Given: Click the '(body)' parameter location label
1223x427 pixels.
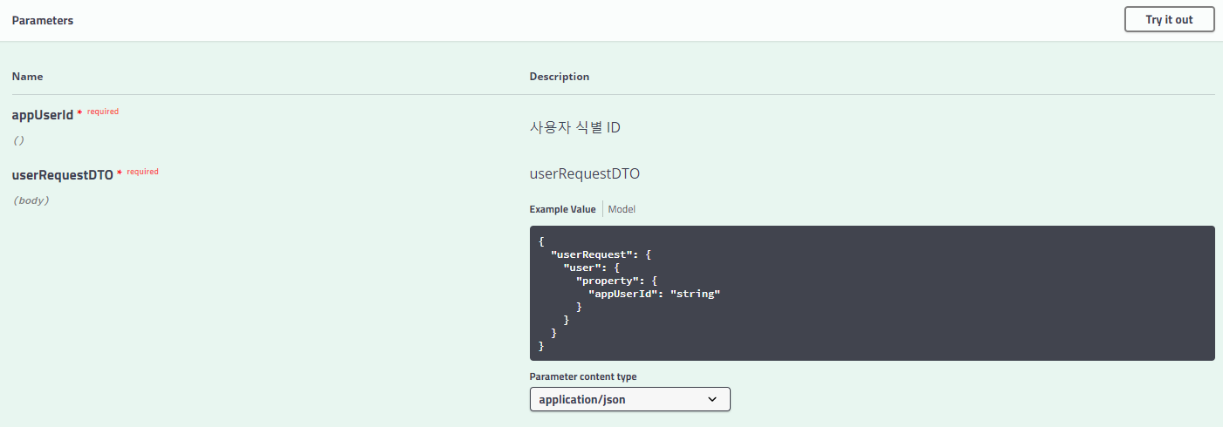Looking at the screenshot, I should [x=31, y=200].
